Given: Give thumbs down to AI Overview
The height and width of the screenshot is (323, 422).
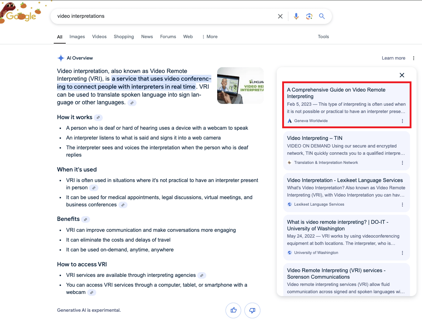Looking at the screenshot, I should click(252, 310).
